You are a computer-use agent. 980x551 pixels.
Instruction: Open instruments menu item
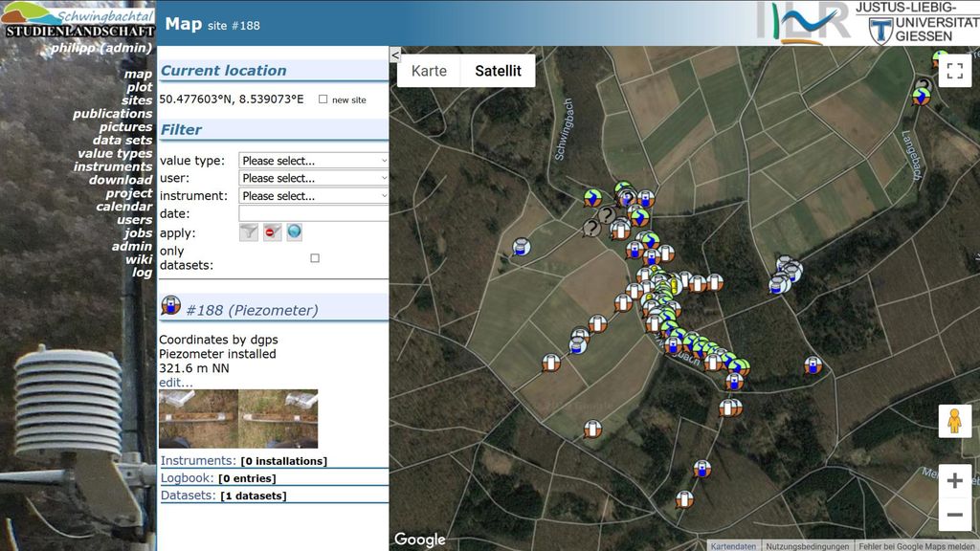(113, 166)
